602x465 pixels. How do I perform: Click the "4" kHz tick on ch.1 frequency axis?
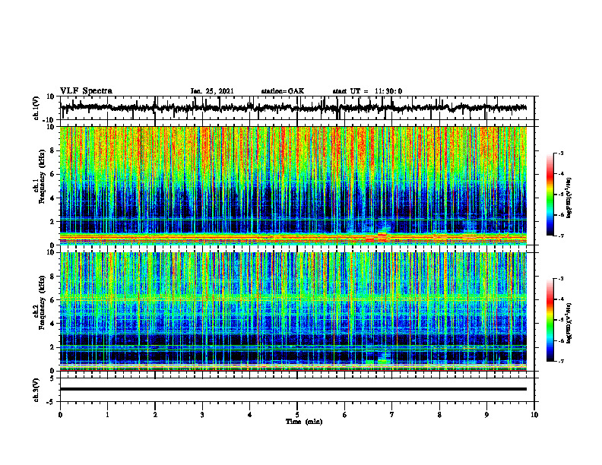[x=52, y=198]
